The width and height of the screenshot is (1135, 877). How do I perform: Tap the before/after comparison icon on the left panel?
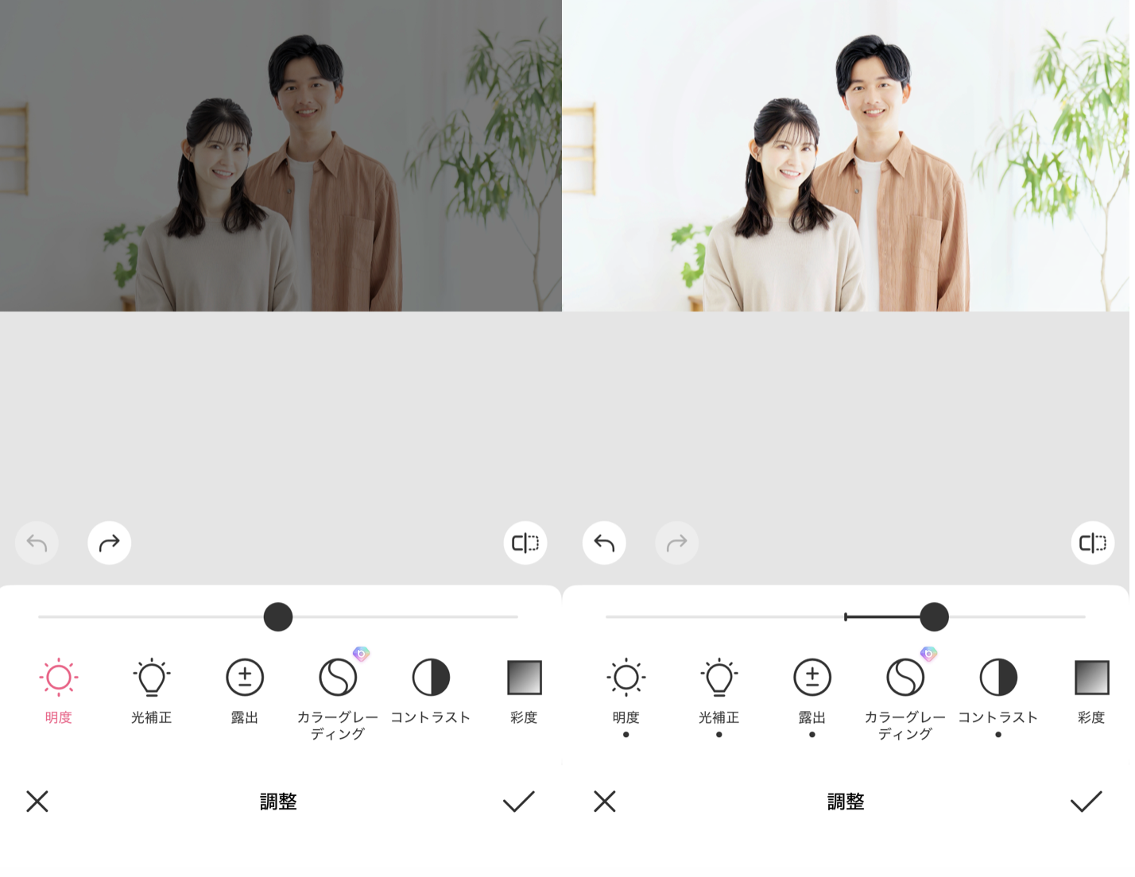(x=525, y=543)
